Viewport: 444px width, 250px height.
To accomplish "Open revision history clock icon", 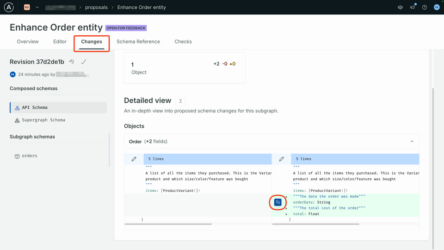I will (x=72, y=62).
